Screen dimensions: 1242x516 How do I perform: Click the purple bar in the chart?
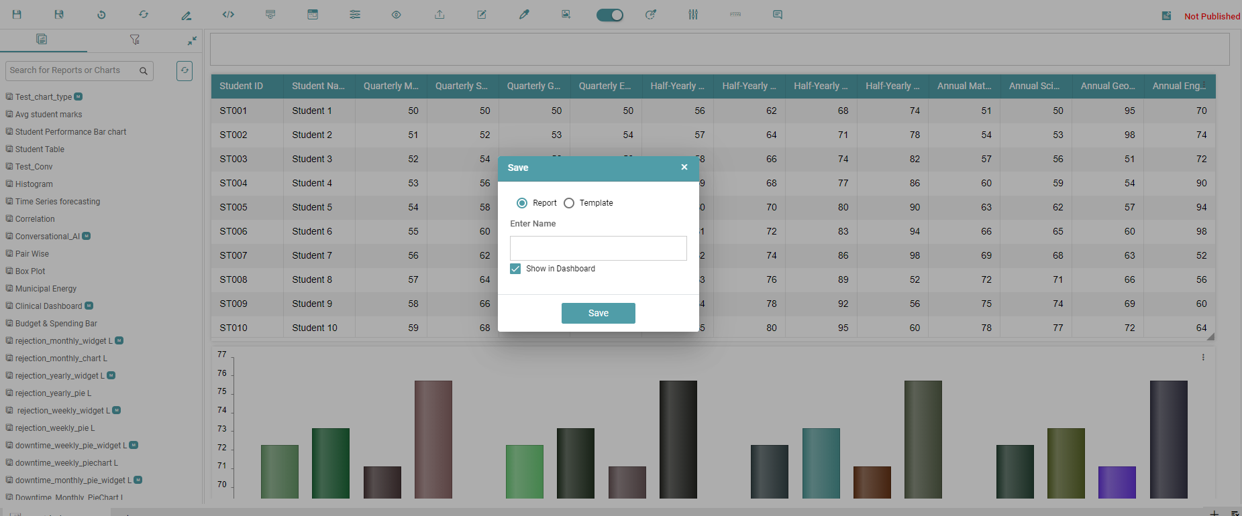1117,482
